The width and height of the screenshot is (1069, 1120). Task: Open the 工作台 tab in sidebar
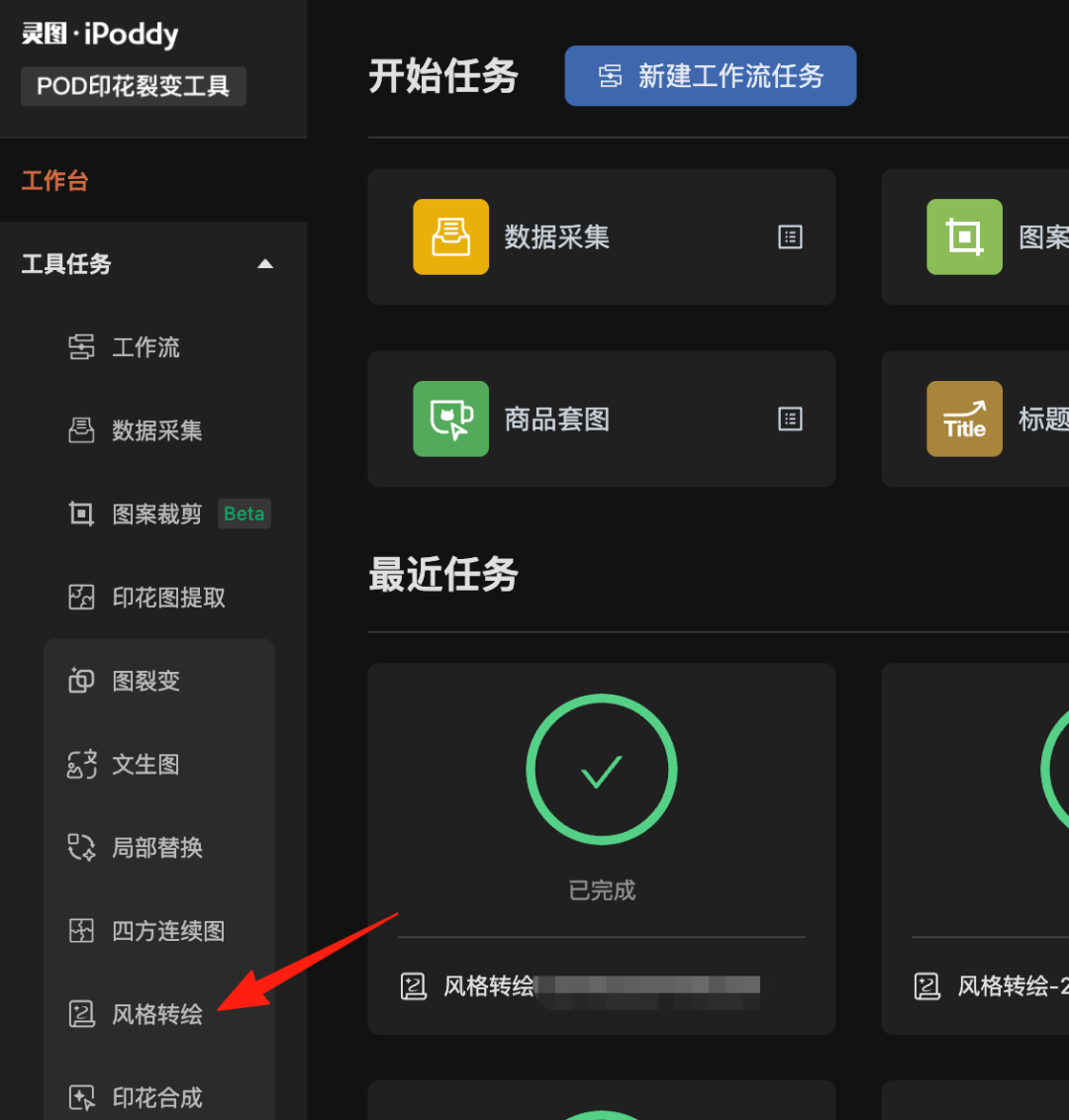(x=54, y=181)
